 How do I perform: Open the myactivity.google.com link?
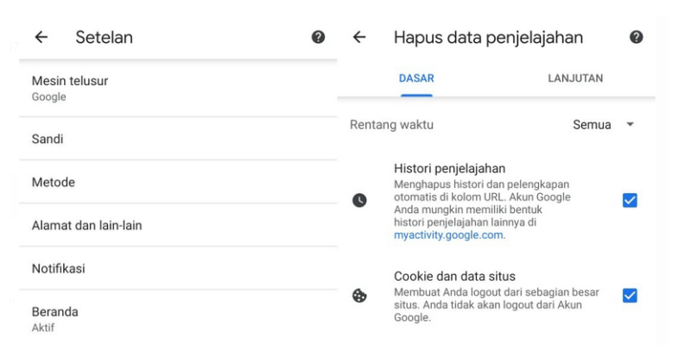point(448,235)
